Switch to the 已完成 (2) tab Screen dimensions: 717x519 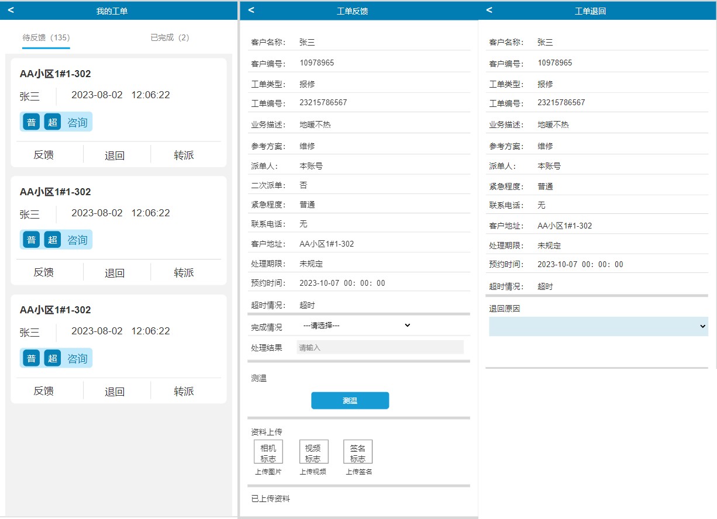coord(170,37)
